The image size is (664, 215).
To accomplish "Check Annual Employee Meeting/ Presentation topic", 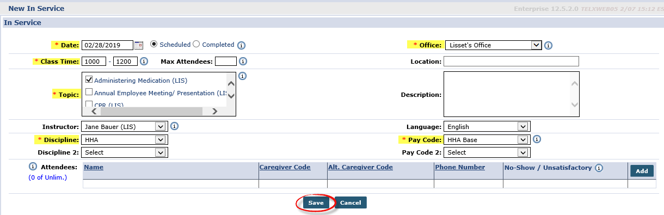I will coord(89,92).
